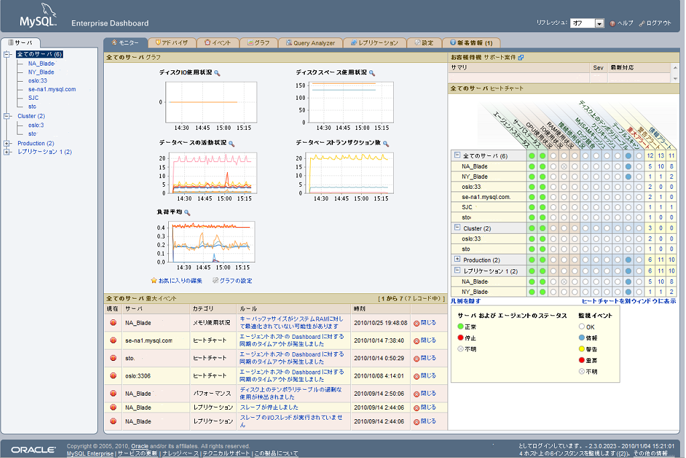Close the se-na1.mysql.com heat chart event

pos(425,340)
